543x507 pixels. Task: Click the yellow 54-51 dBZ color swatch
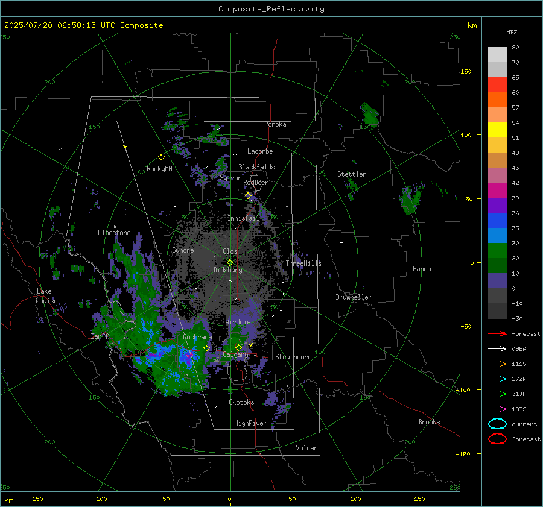point(497,130)
